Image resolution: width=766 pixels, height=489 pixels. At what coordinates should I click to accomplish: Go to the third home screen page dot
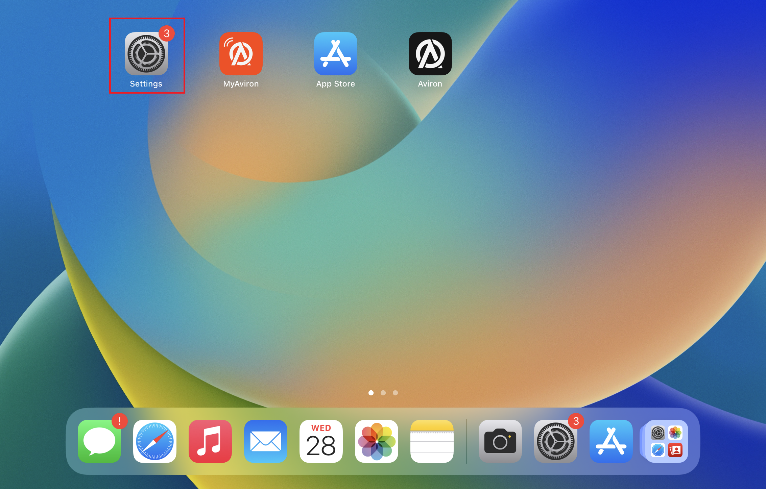395,393
